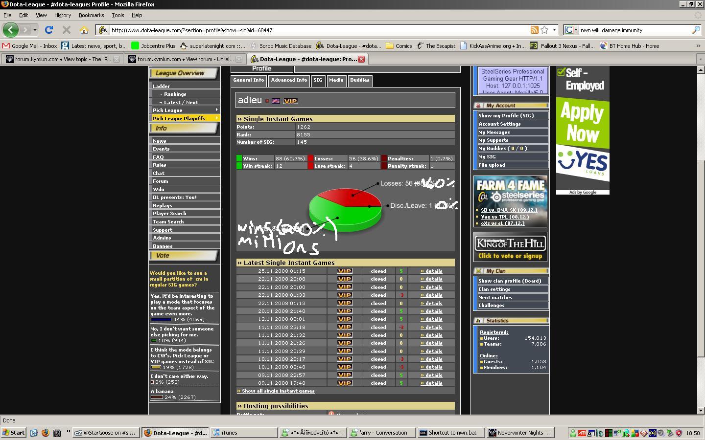Open the File upload link
This screenshot has width=705, height=440.
pos(492,165)
